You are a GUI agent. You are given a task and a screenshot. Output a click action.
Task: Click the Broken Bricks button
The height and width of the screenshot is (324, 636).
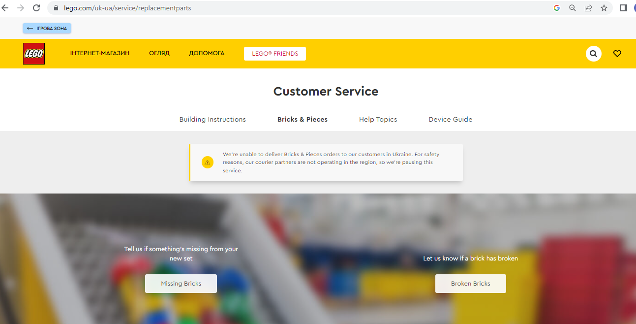[x=471, y=284]
